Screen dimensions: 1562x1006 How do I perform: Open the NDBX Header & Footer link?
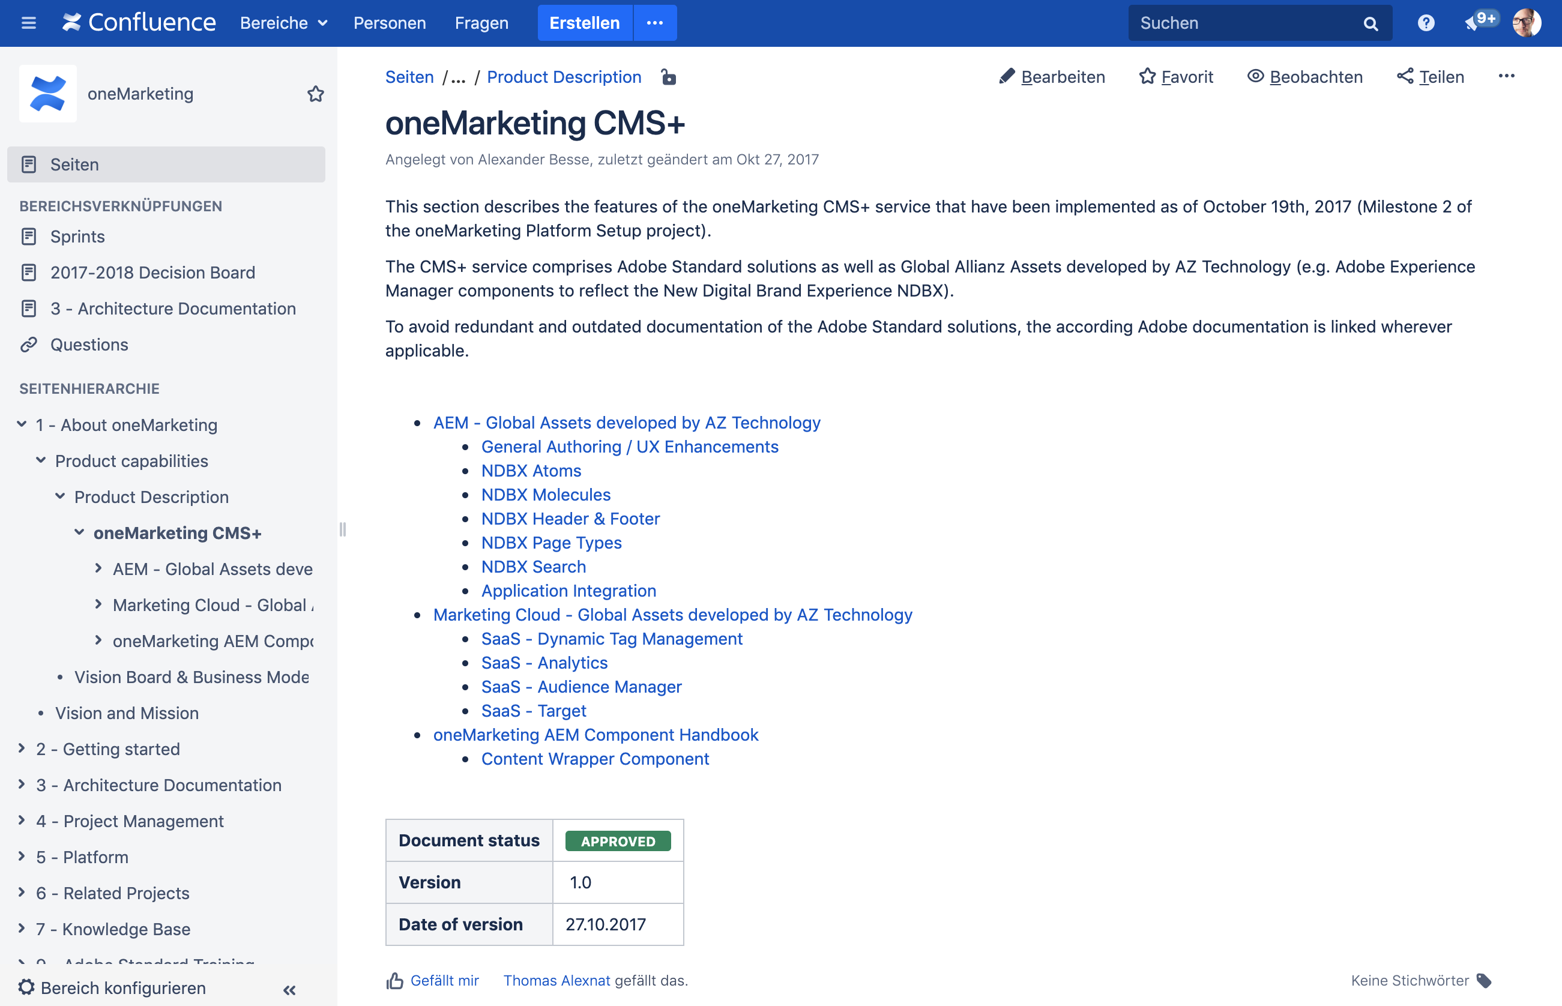pos(570,518)
